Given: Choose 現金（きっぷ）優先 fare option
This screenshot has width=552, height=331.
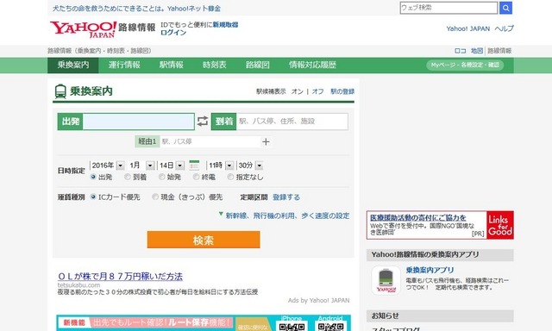Looking at the screenshot, I should [x=155, y=197].
